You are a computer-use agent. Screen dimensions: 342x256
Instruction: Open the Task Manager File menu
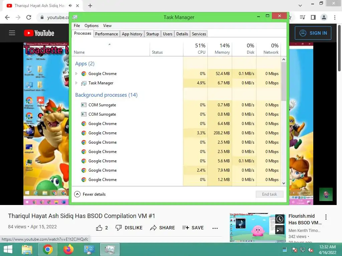point(77,25)
